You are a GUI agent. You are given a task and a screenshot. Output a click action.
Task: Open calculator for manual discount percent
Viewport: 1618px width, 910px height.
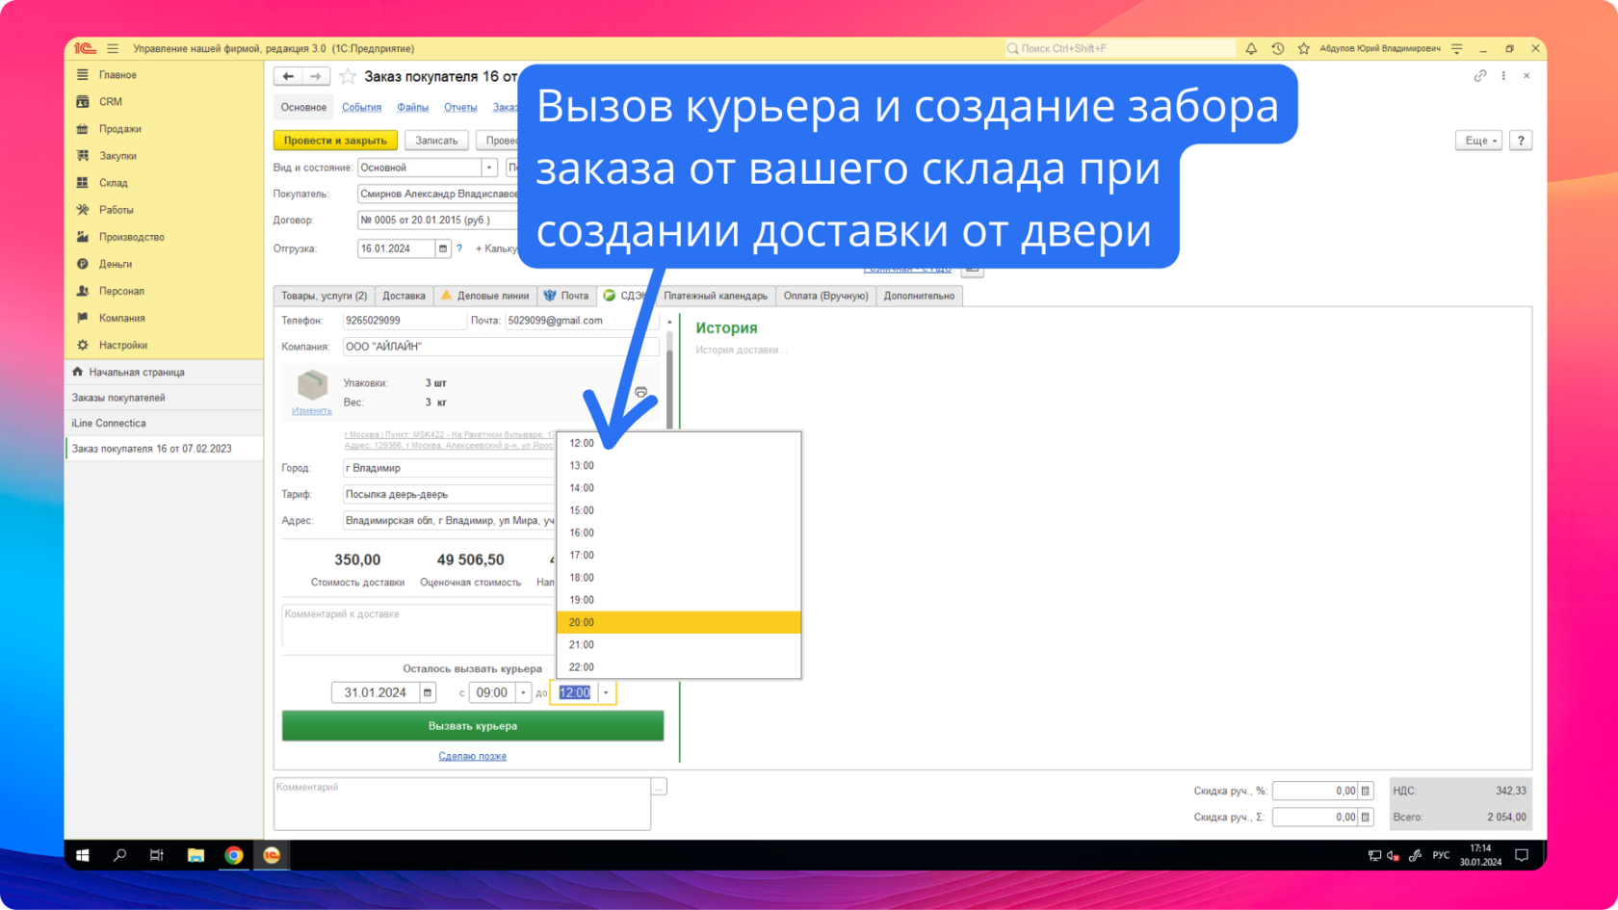[1365, 791]
